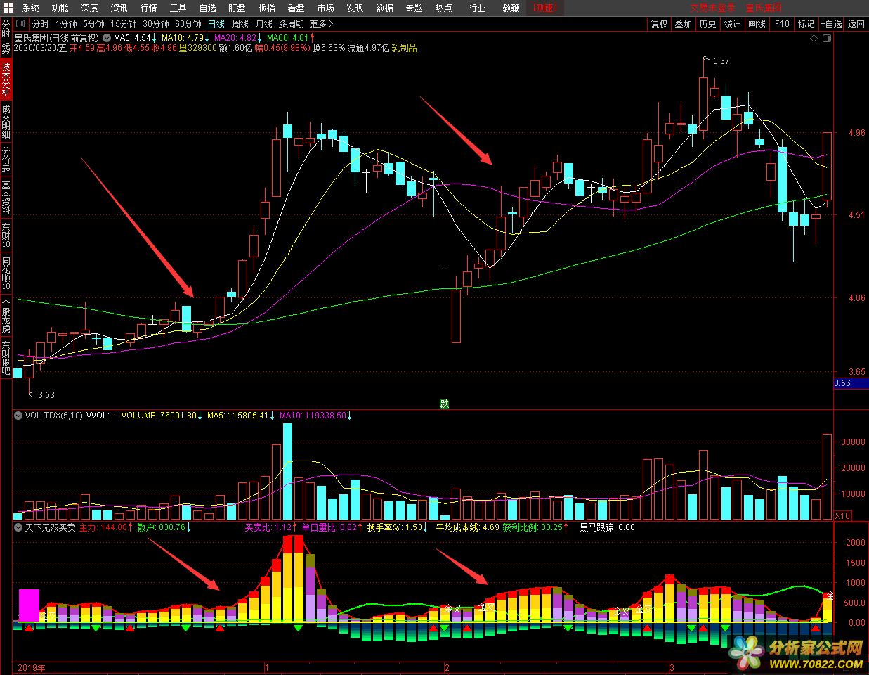Open the 盯盘 menu
Viewport: 869px width, 675px height.
pos(237,8)
